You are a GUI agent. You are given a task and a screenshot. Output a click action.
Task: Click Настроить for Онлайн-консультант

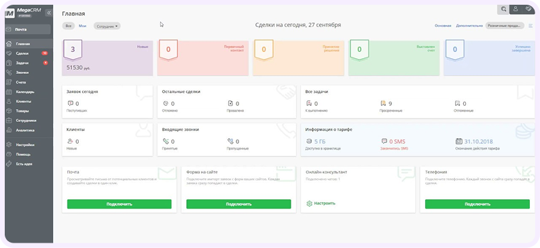(321, 203)
